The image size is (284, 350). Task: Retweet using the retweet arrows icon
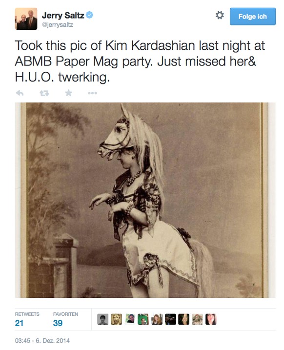coord(44,93)
